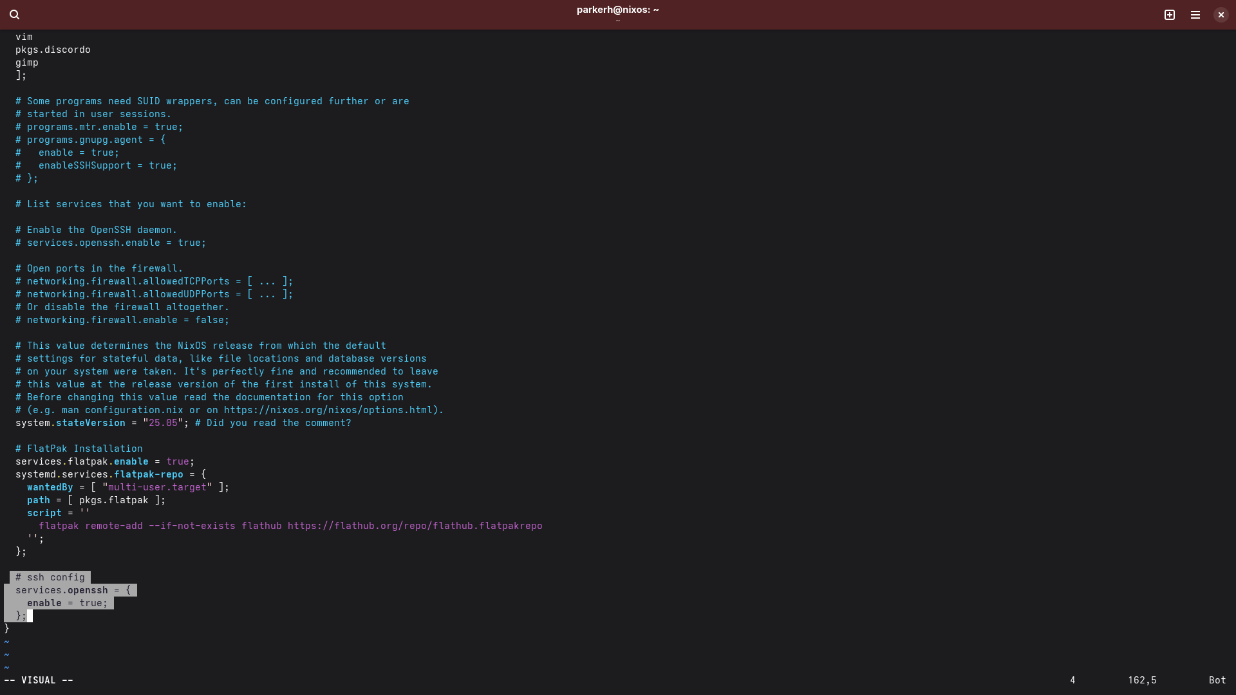
Task: Click services.openssh in the selected block
Action: point(62,590)
